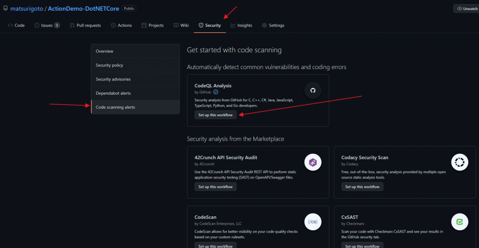This screenshot has width=479, height=248.
Task: Switch to the Projects tab
Action: 152,25
